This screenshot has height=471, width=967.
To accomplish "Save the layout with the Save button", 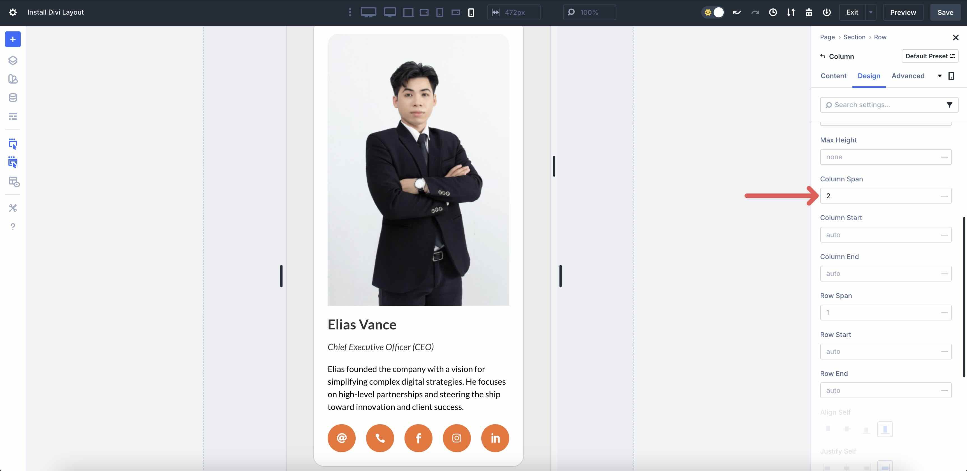I will pyautogui.click(x=945, y=12).
